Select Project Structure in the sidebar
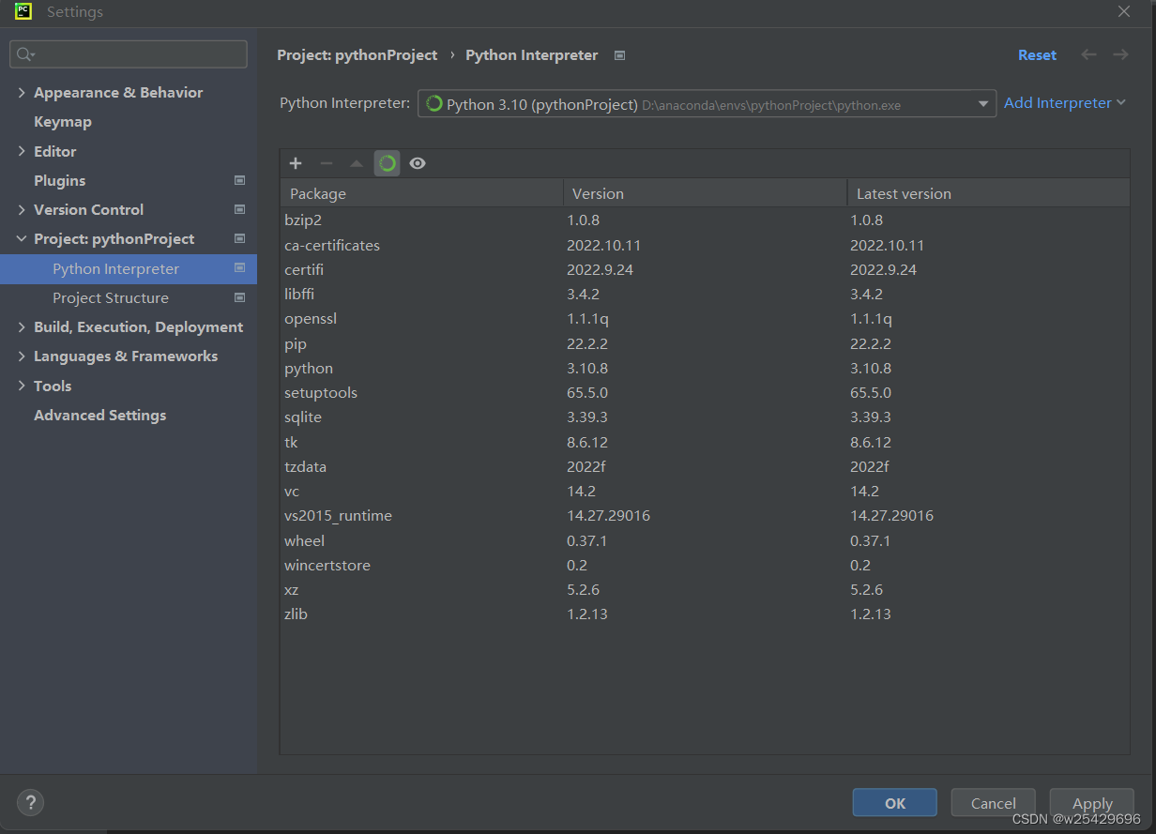 pos(109,297)
